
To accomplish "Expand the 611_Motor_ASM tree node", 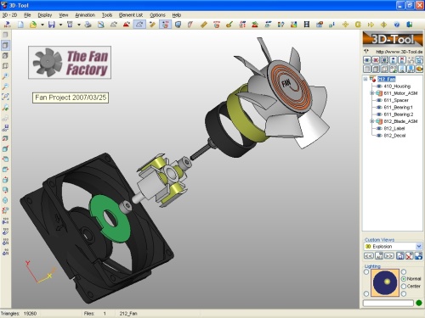I will (372, 93).
